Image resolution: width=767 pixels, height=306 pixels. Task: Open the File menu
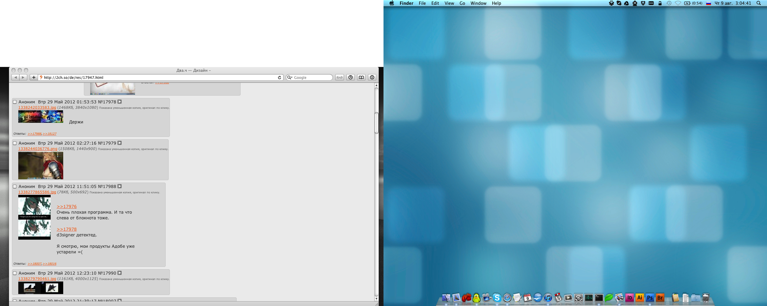[422, 3]
